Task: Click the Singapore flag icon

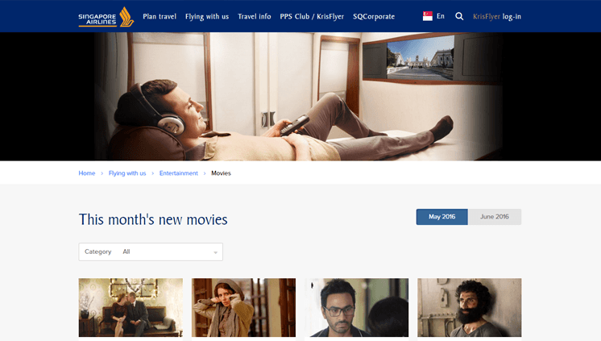Action: [x=427, y=16]
